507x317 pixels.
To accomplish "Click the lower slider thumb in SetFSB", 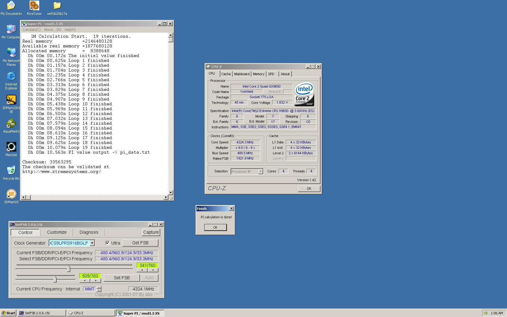I will pyautogui.click(x=55, y=279).
